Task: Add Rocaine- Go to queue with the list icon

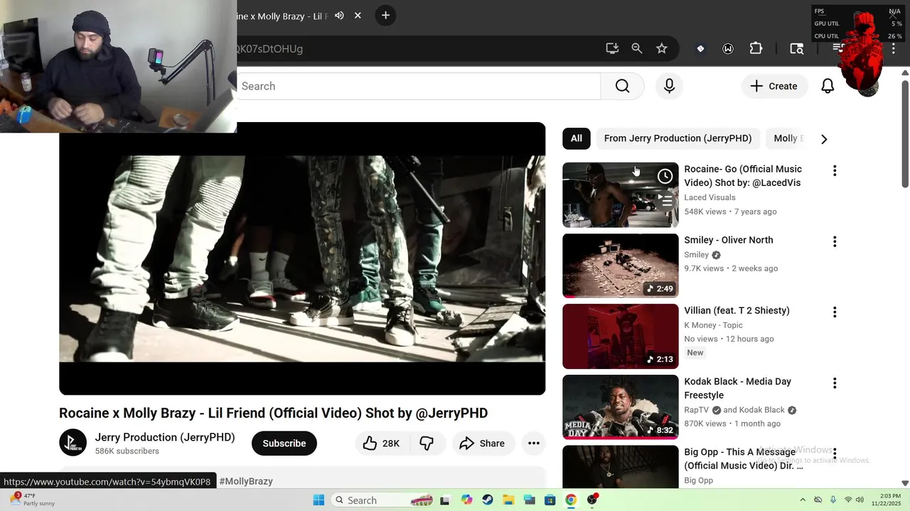Action: pyautogui.click(x=665, y=201)
